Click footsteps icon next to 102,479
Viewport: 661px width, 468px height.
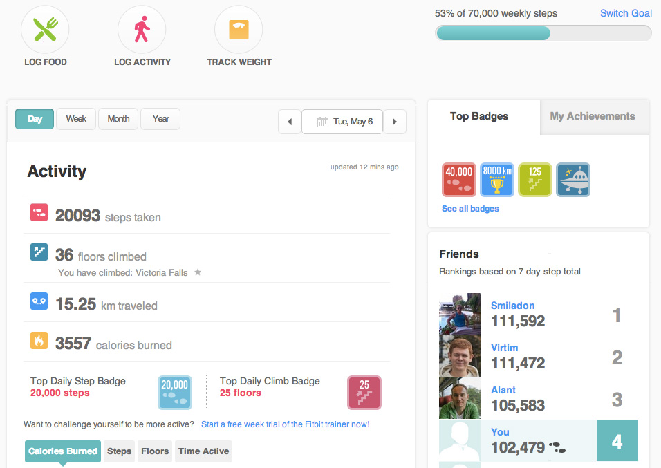tap(557, 448)
